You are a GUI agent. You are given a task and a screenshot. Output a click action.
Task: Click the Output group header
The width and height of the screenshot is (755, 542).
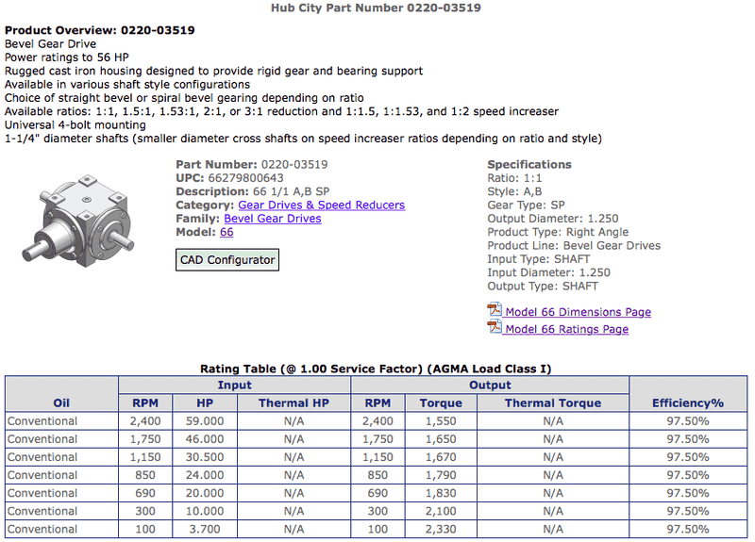[x=490, y=385]
